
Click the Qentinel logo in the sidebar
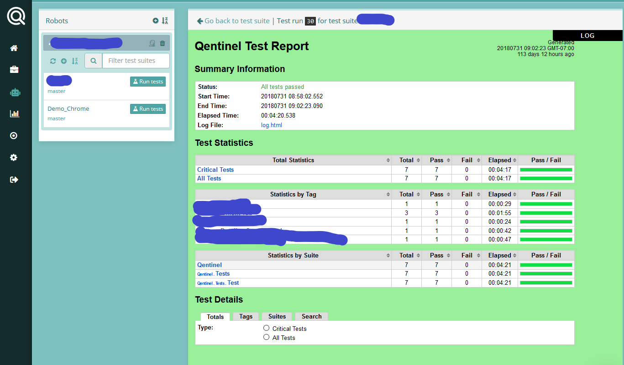[x=16, y=16]
